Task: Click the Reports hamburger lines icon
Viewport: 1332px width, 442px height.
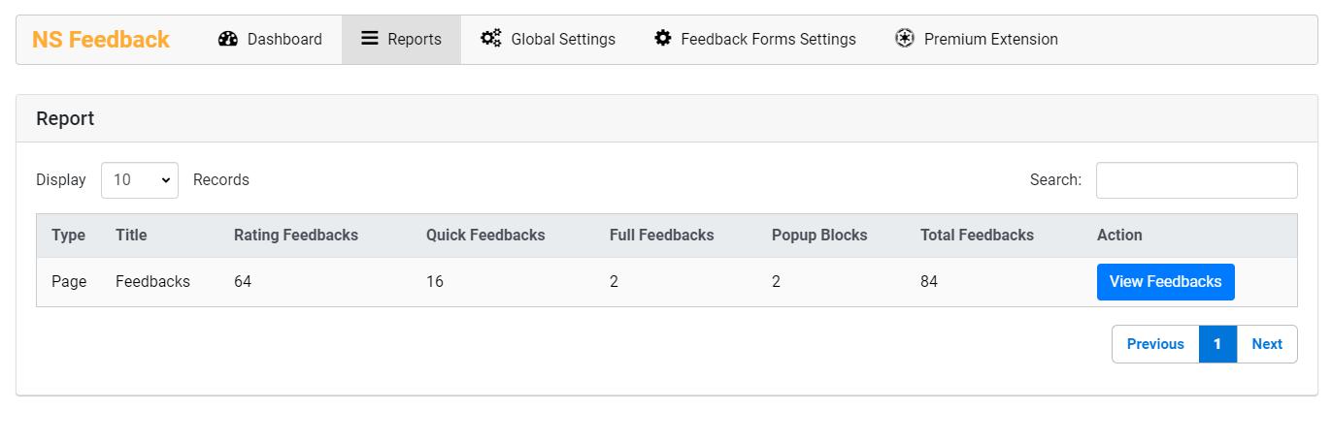Action: [x=370, y=39]
